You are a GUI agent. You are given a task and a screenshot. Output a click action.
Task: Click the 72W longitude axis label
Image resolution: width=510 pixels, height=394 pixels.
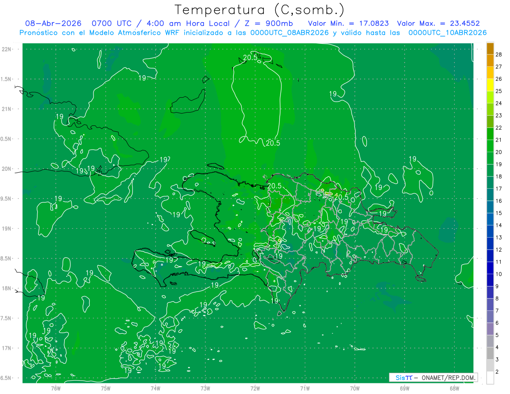point(255,388)
